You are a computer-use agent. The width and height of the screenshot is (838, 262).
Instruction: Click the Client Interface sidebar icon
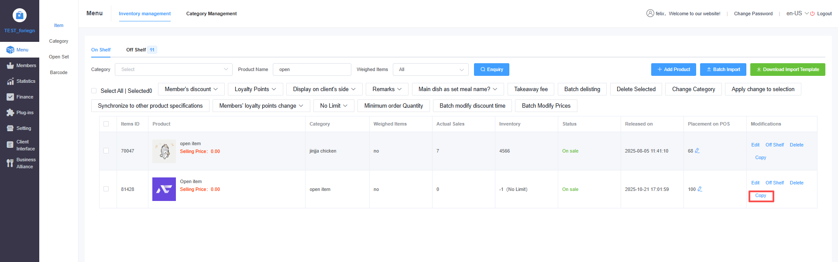[10, 145]
